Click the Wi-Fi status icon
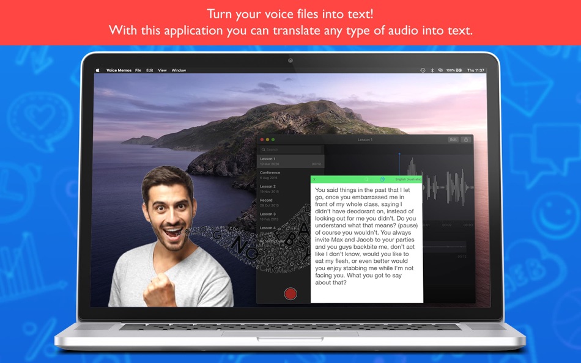Viewport: 581px width, 363px height. [440, 70]
